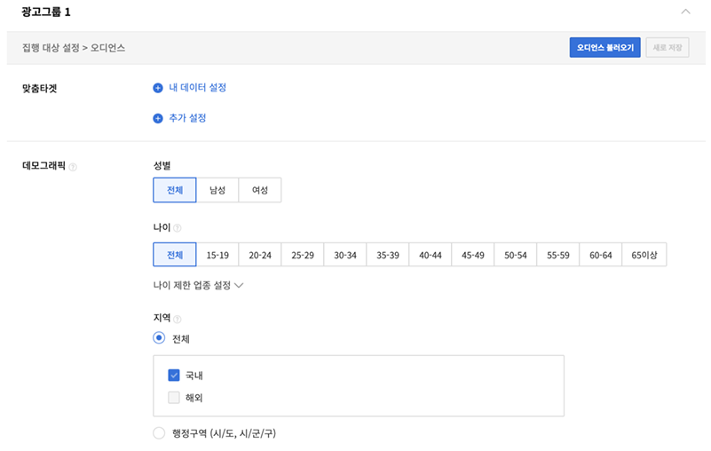Select 여성 gender option

[260, 190]
